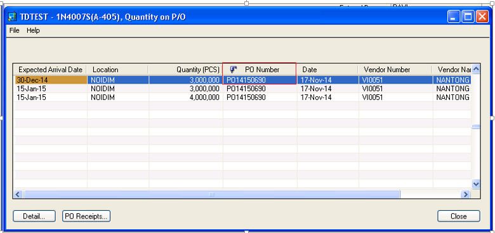
Task: Open the File menu
Action: [x=15, y=30]
